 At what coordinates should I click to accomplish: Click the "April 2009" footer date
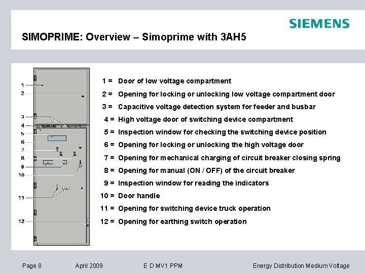[89, 265]
